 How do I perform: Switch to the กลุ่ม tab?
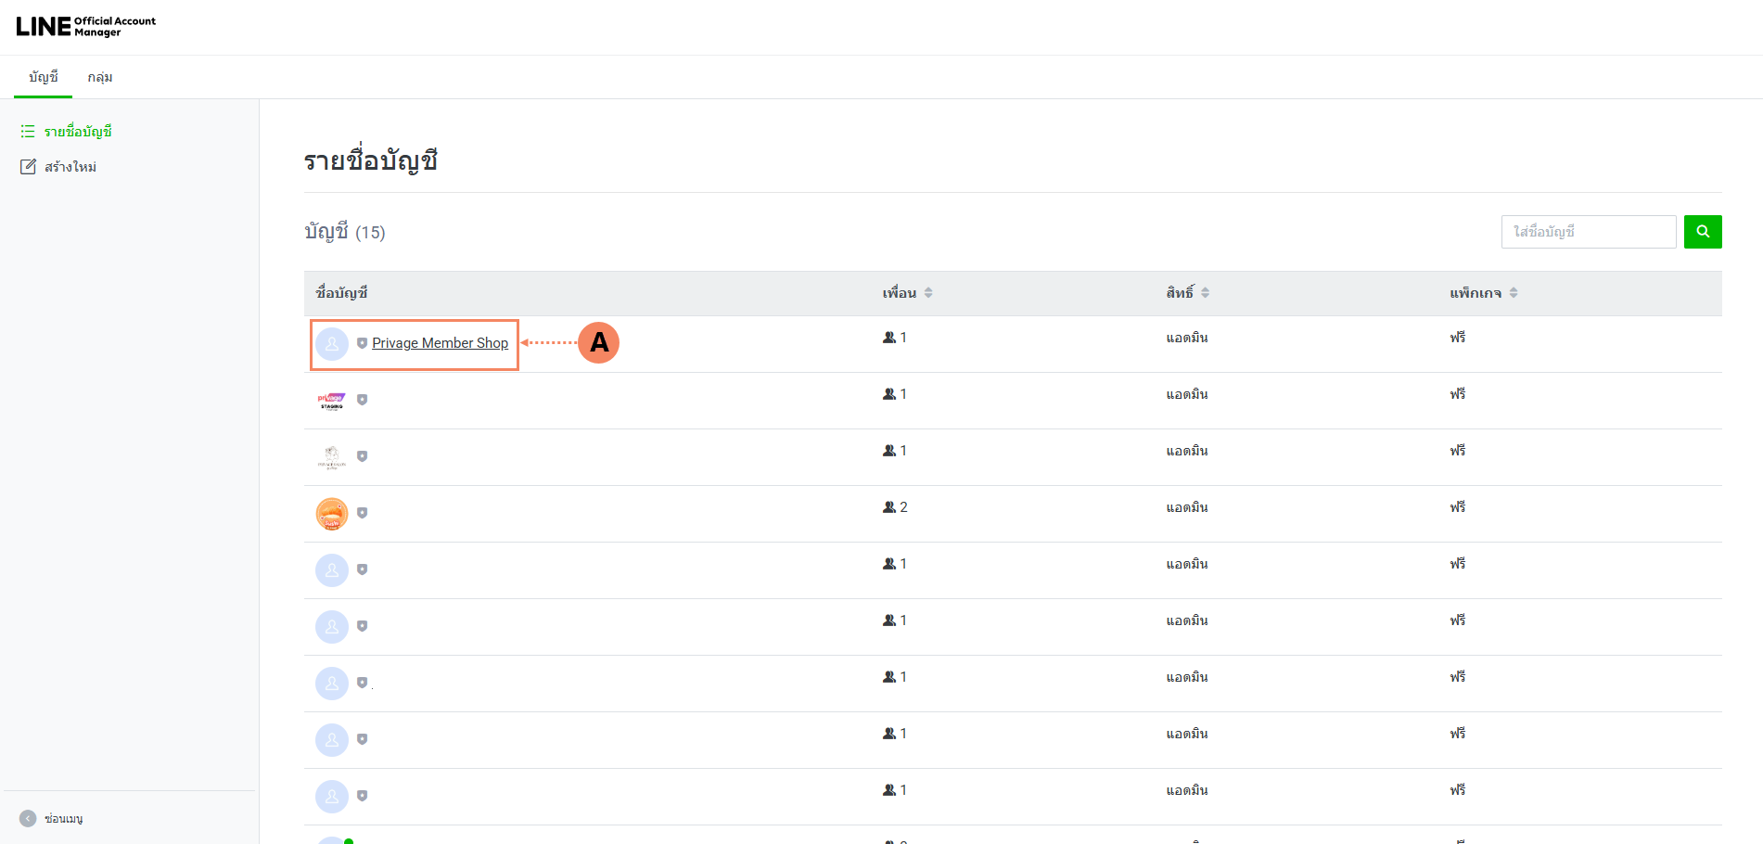coord(100,77)
